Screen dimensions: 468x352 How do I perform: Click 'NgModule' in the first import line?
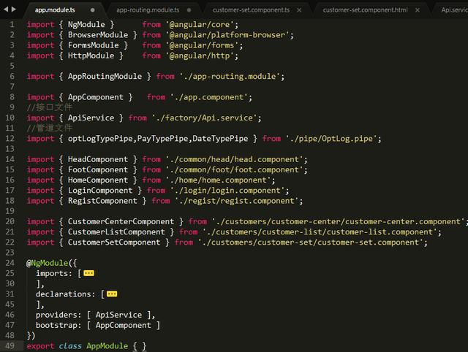point(86,24)
